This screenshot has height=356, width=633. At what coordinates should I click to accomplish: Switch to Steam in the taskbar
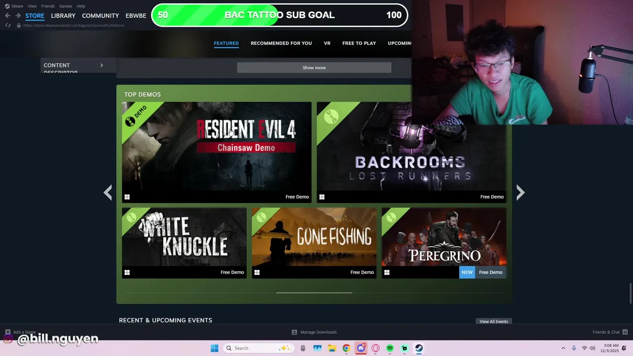419,348
